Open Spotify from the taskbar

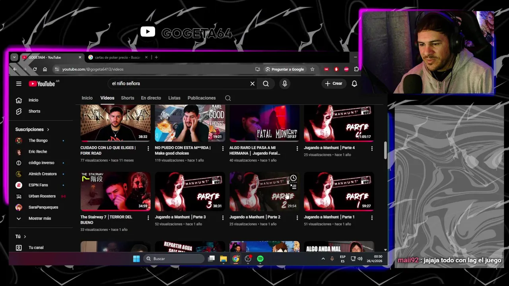[x=260, y=259]
